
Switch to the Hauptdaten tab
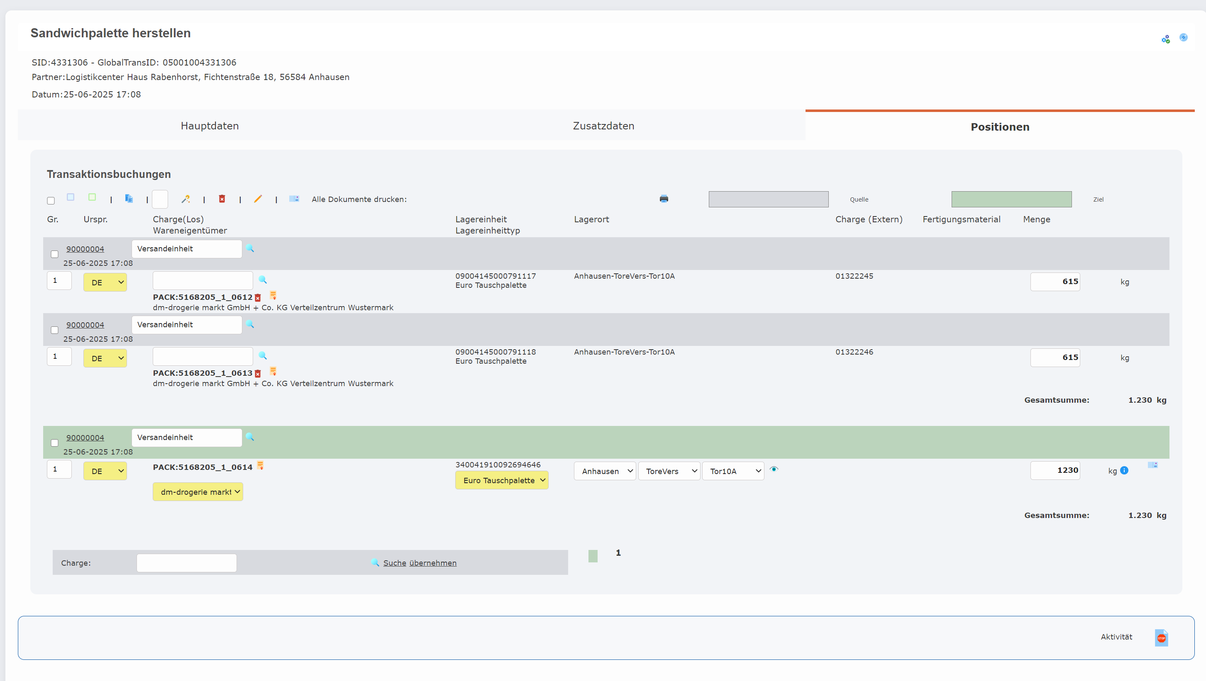pos(210,126)
